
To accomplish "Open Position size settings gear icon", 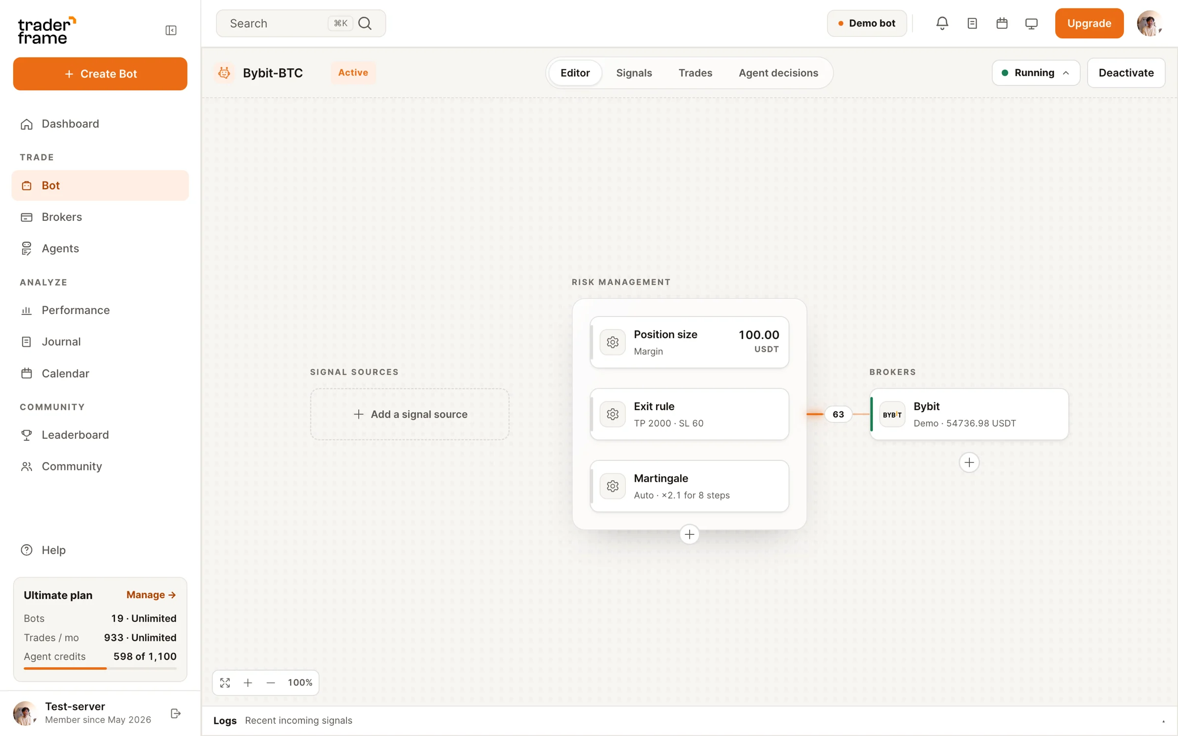I will coord(612,342).
